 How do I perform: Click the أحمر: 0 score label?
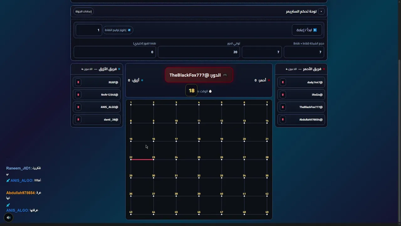(262, 80)
